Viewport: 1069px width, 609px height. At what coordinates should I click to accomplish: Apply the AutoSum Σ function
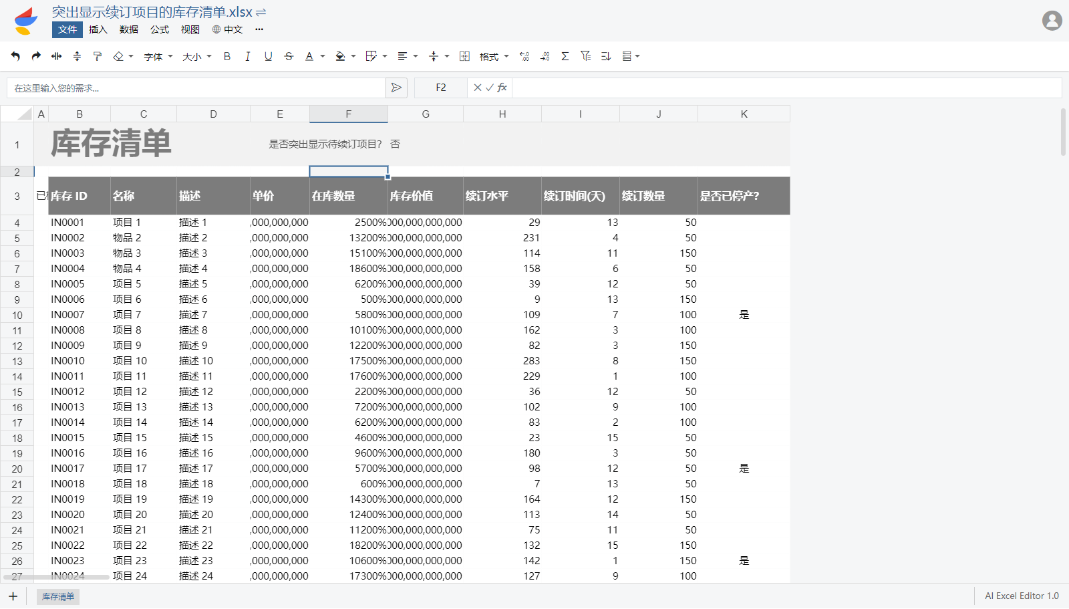(x=565, y=56)
